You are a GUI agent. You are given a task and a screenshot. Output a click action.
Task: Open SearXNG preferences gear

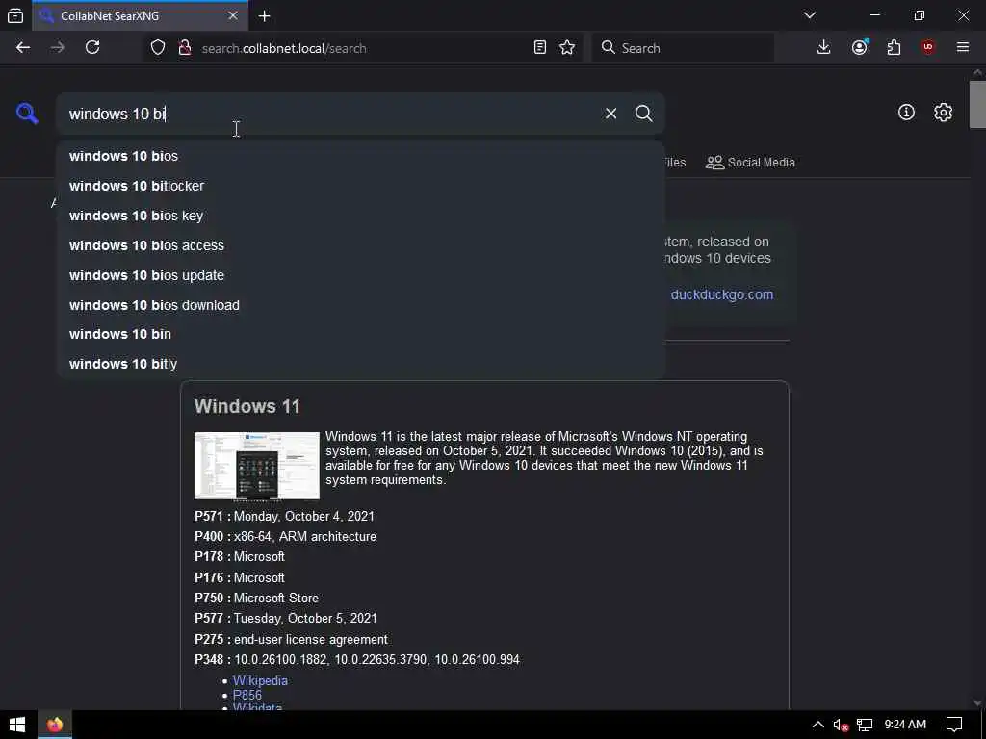[x=943, y=113]
